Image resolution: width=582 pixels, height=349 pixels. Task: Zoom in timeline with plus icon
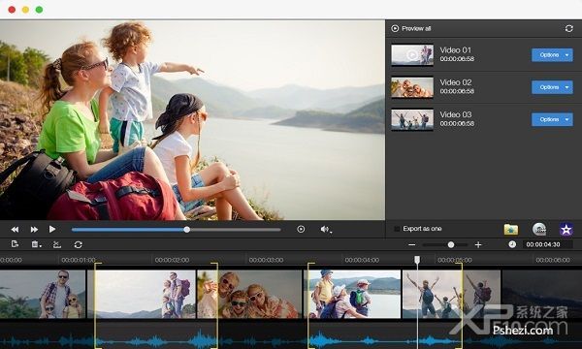478,244
